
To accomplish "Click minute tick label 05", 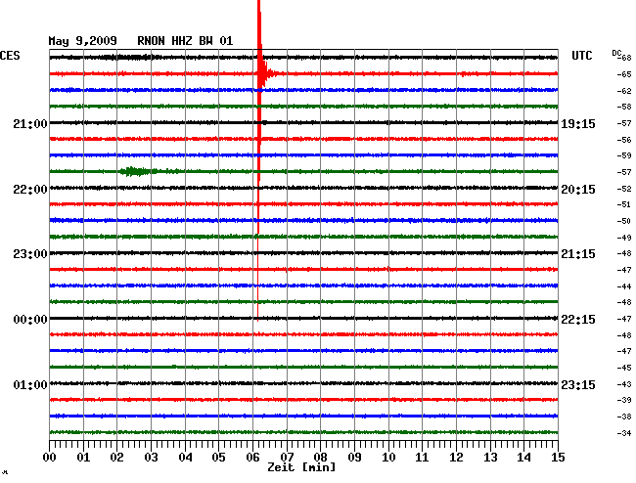I will point(218,458).
